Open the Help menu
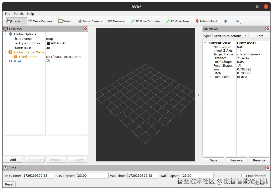This screenshot has width=273, height=190. coord(30,14)
